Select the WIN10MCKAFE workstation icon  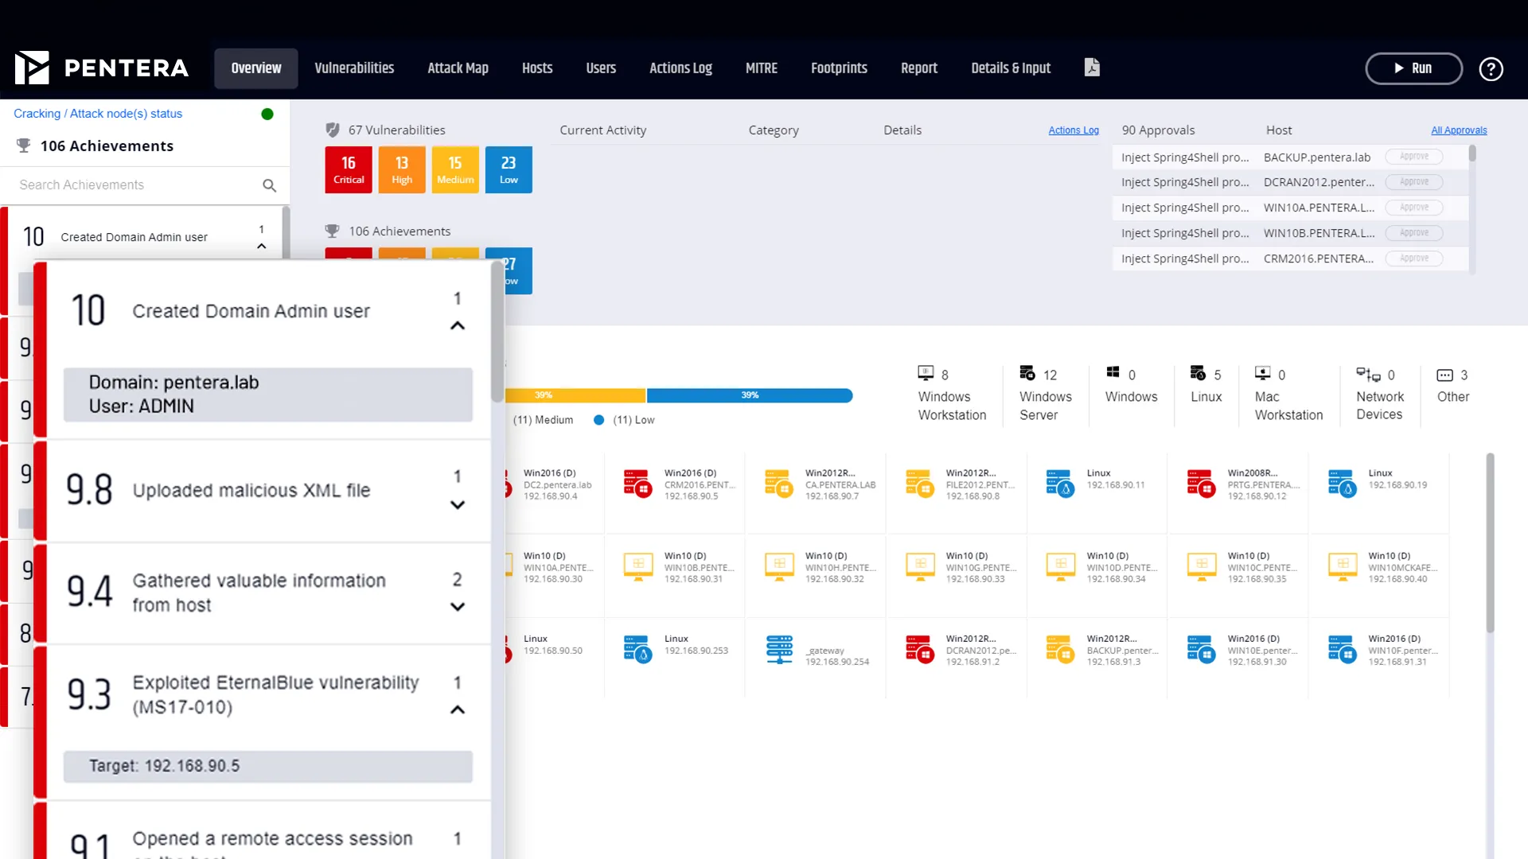(x=1343, y=567)
